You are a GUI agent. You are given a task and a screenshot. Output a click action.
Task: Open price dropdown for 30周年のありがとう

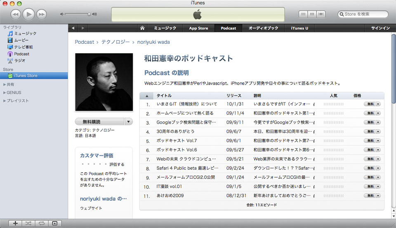[x=378, y=131]
